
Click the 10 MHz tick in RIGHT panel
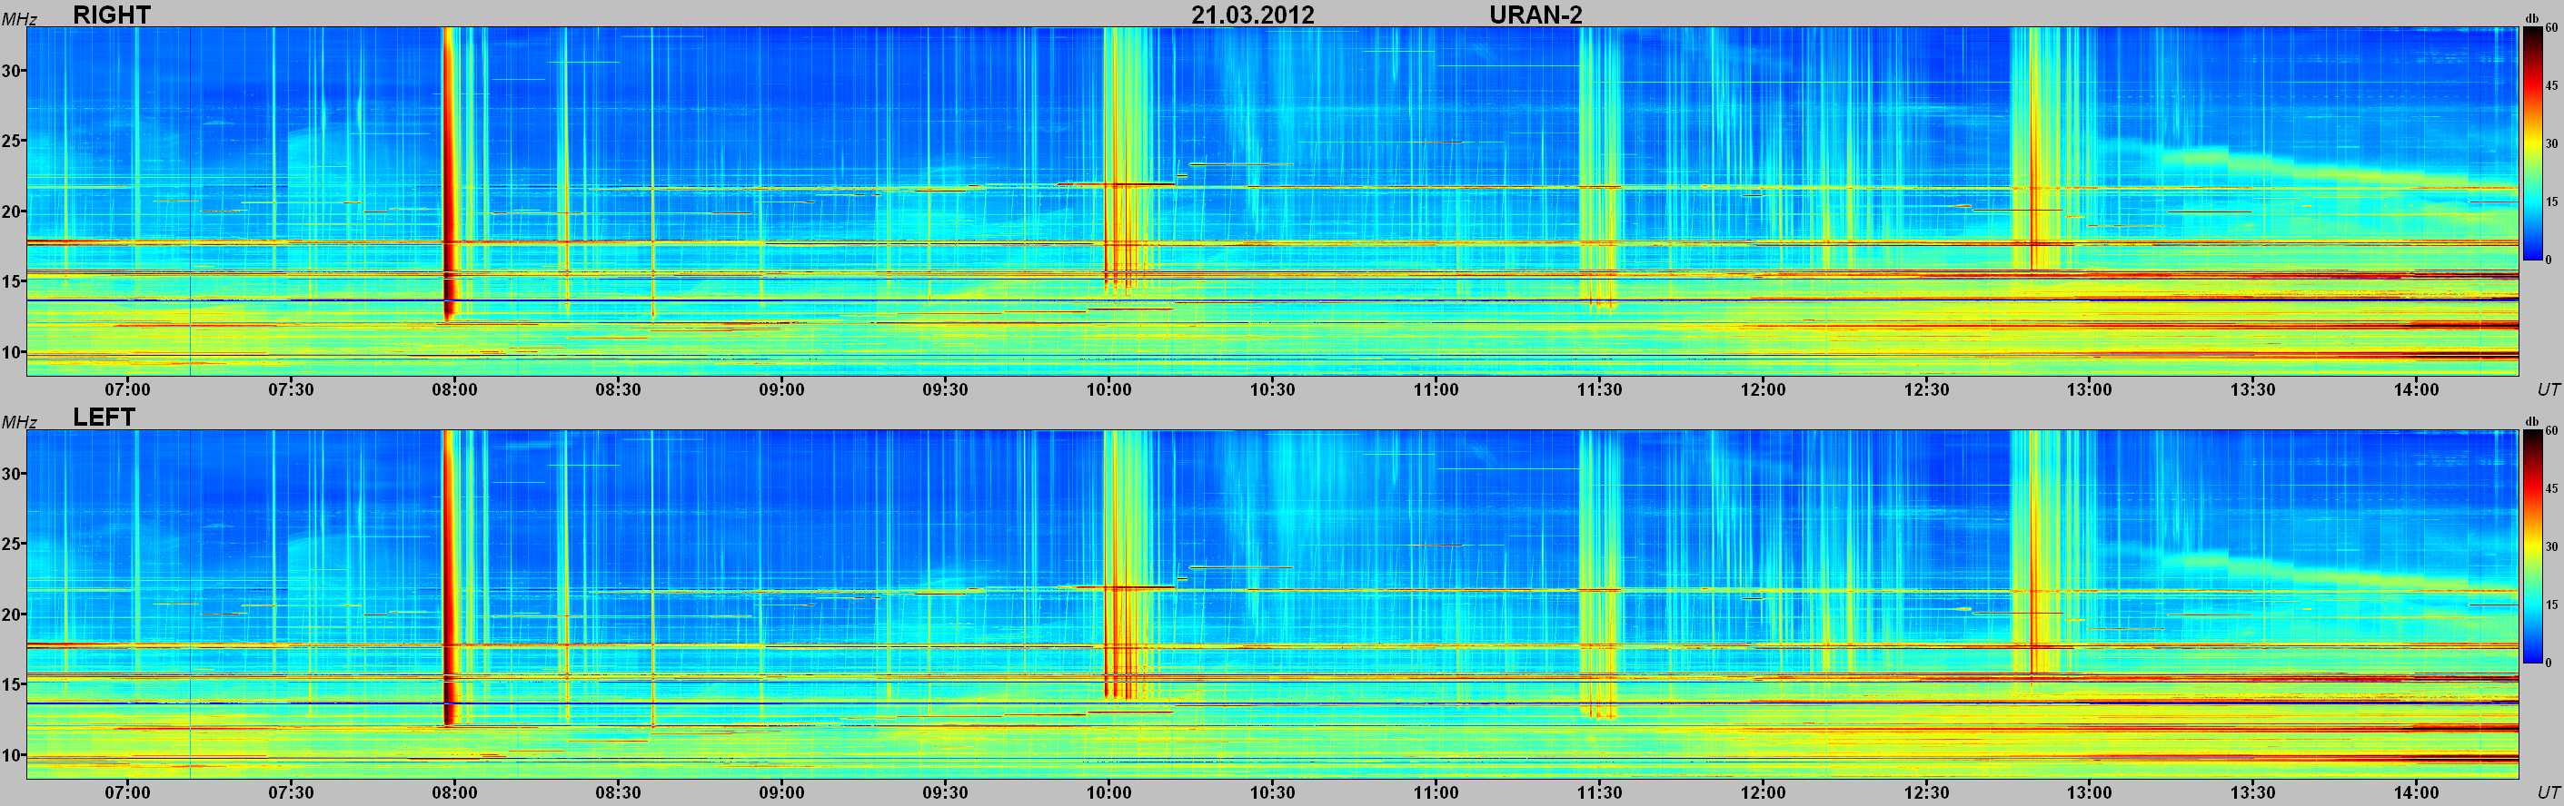[x=12, y=352]
